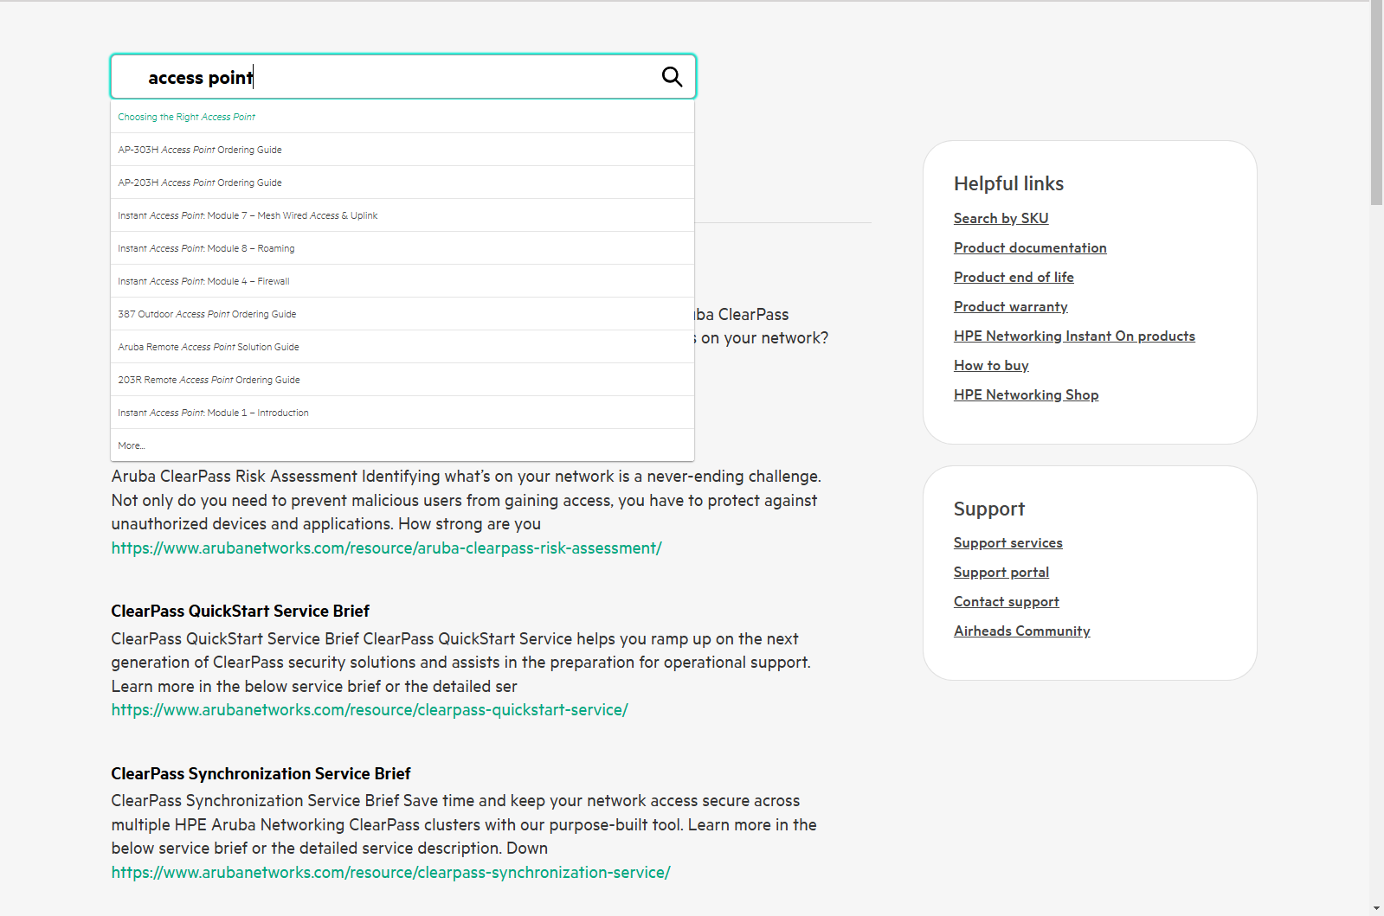Image resolution: width=1384 pixels, height=916 pixels.
Task: Choose 'Instant Access Point: Module 8 – Roaming'
Action: click(x=402, y=248)
